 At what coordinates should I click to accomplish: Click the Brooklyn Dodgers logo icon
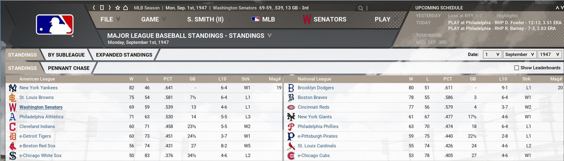291,88
